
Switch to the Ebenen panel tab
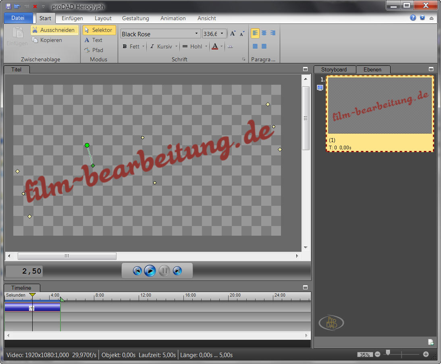pyautogui.click(x=372, y=69)
